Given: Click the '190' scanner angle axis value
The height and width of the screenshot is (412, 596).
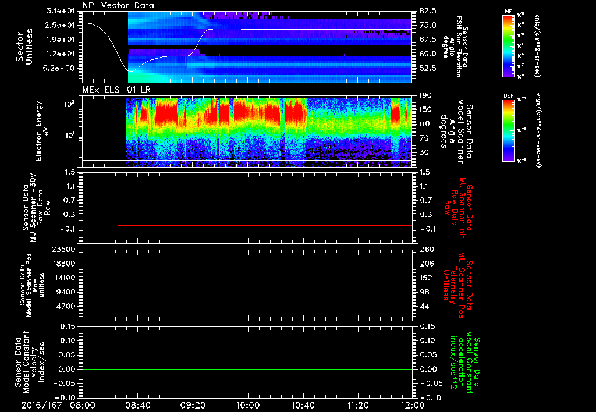Looking at the screenshot, I should tap(427, 95).
